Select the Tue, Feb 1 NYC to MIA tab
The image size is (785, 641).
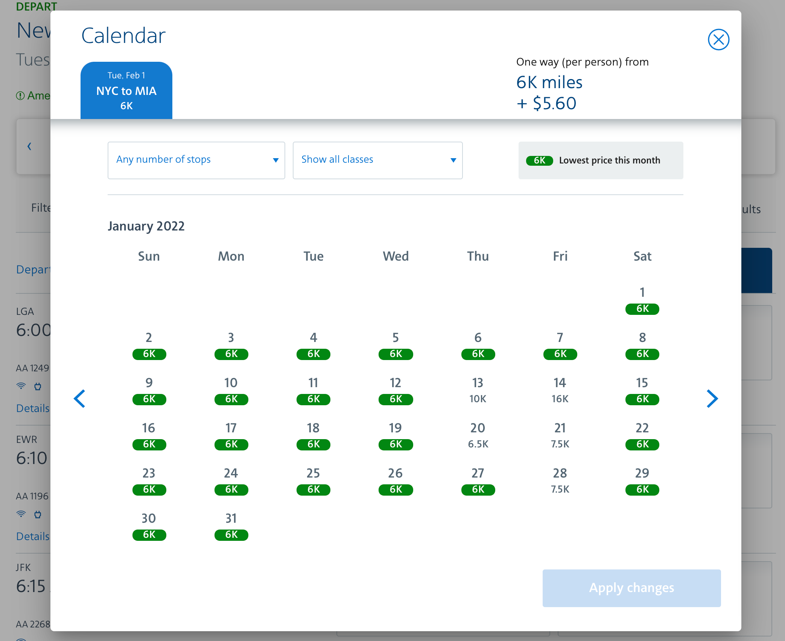pos(126,90)
